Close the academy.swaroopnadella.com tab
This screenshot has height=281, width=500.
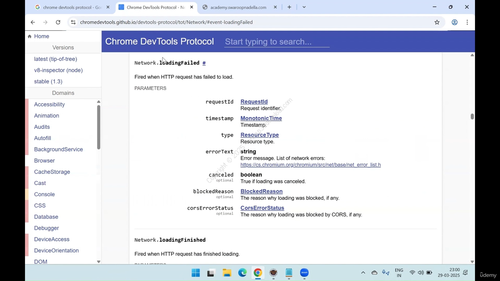[x=275, y=7]
